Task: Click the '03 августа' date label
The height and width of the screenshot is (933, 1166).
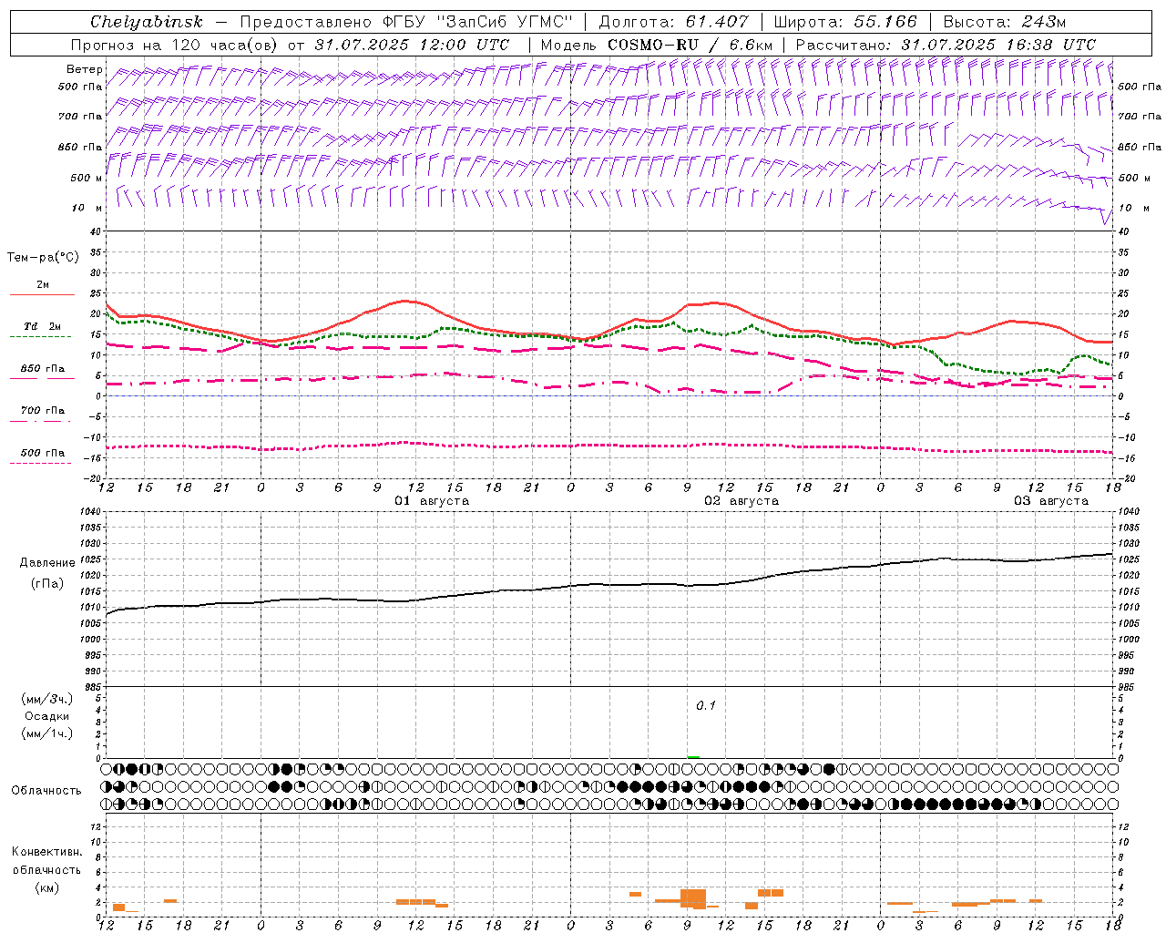Action: (x=1050, y=500)
